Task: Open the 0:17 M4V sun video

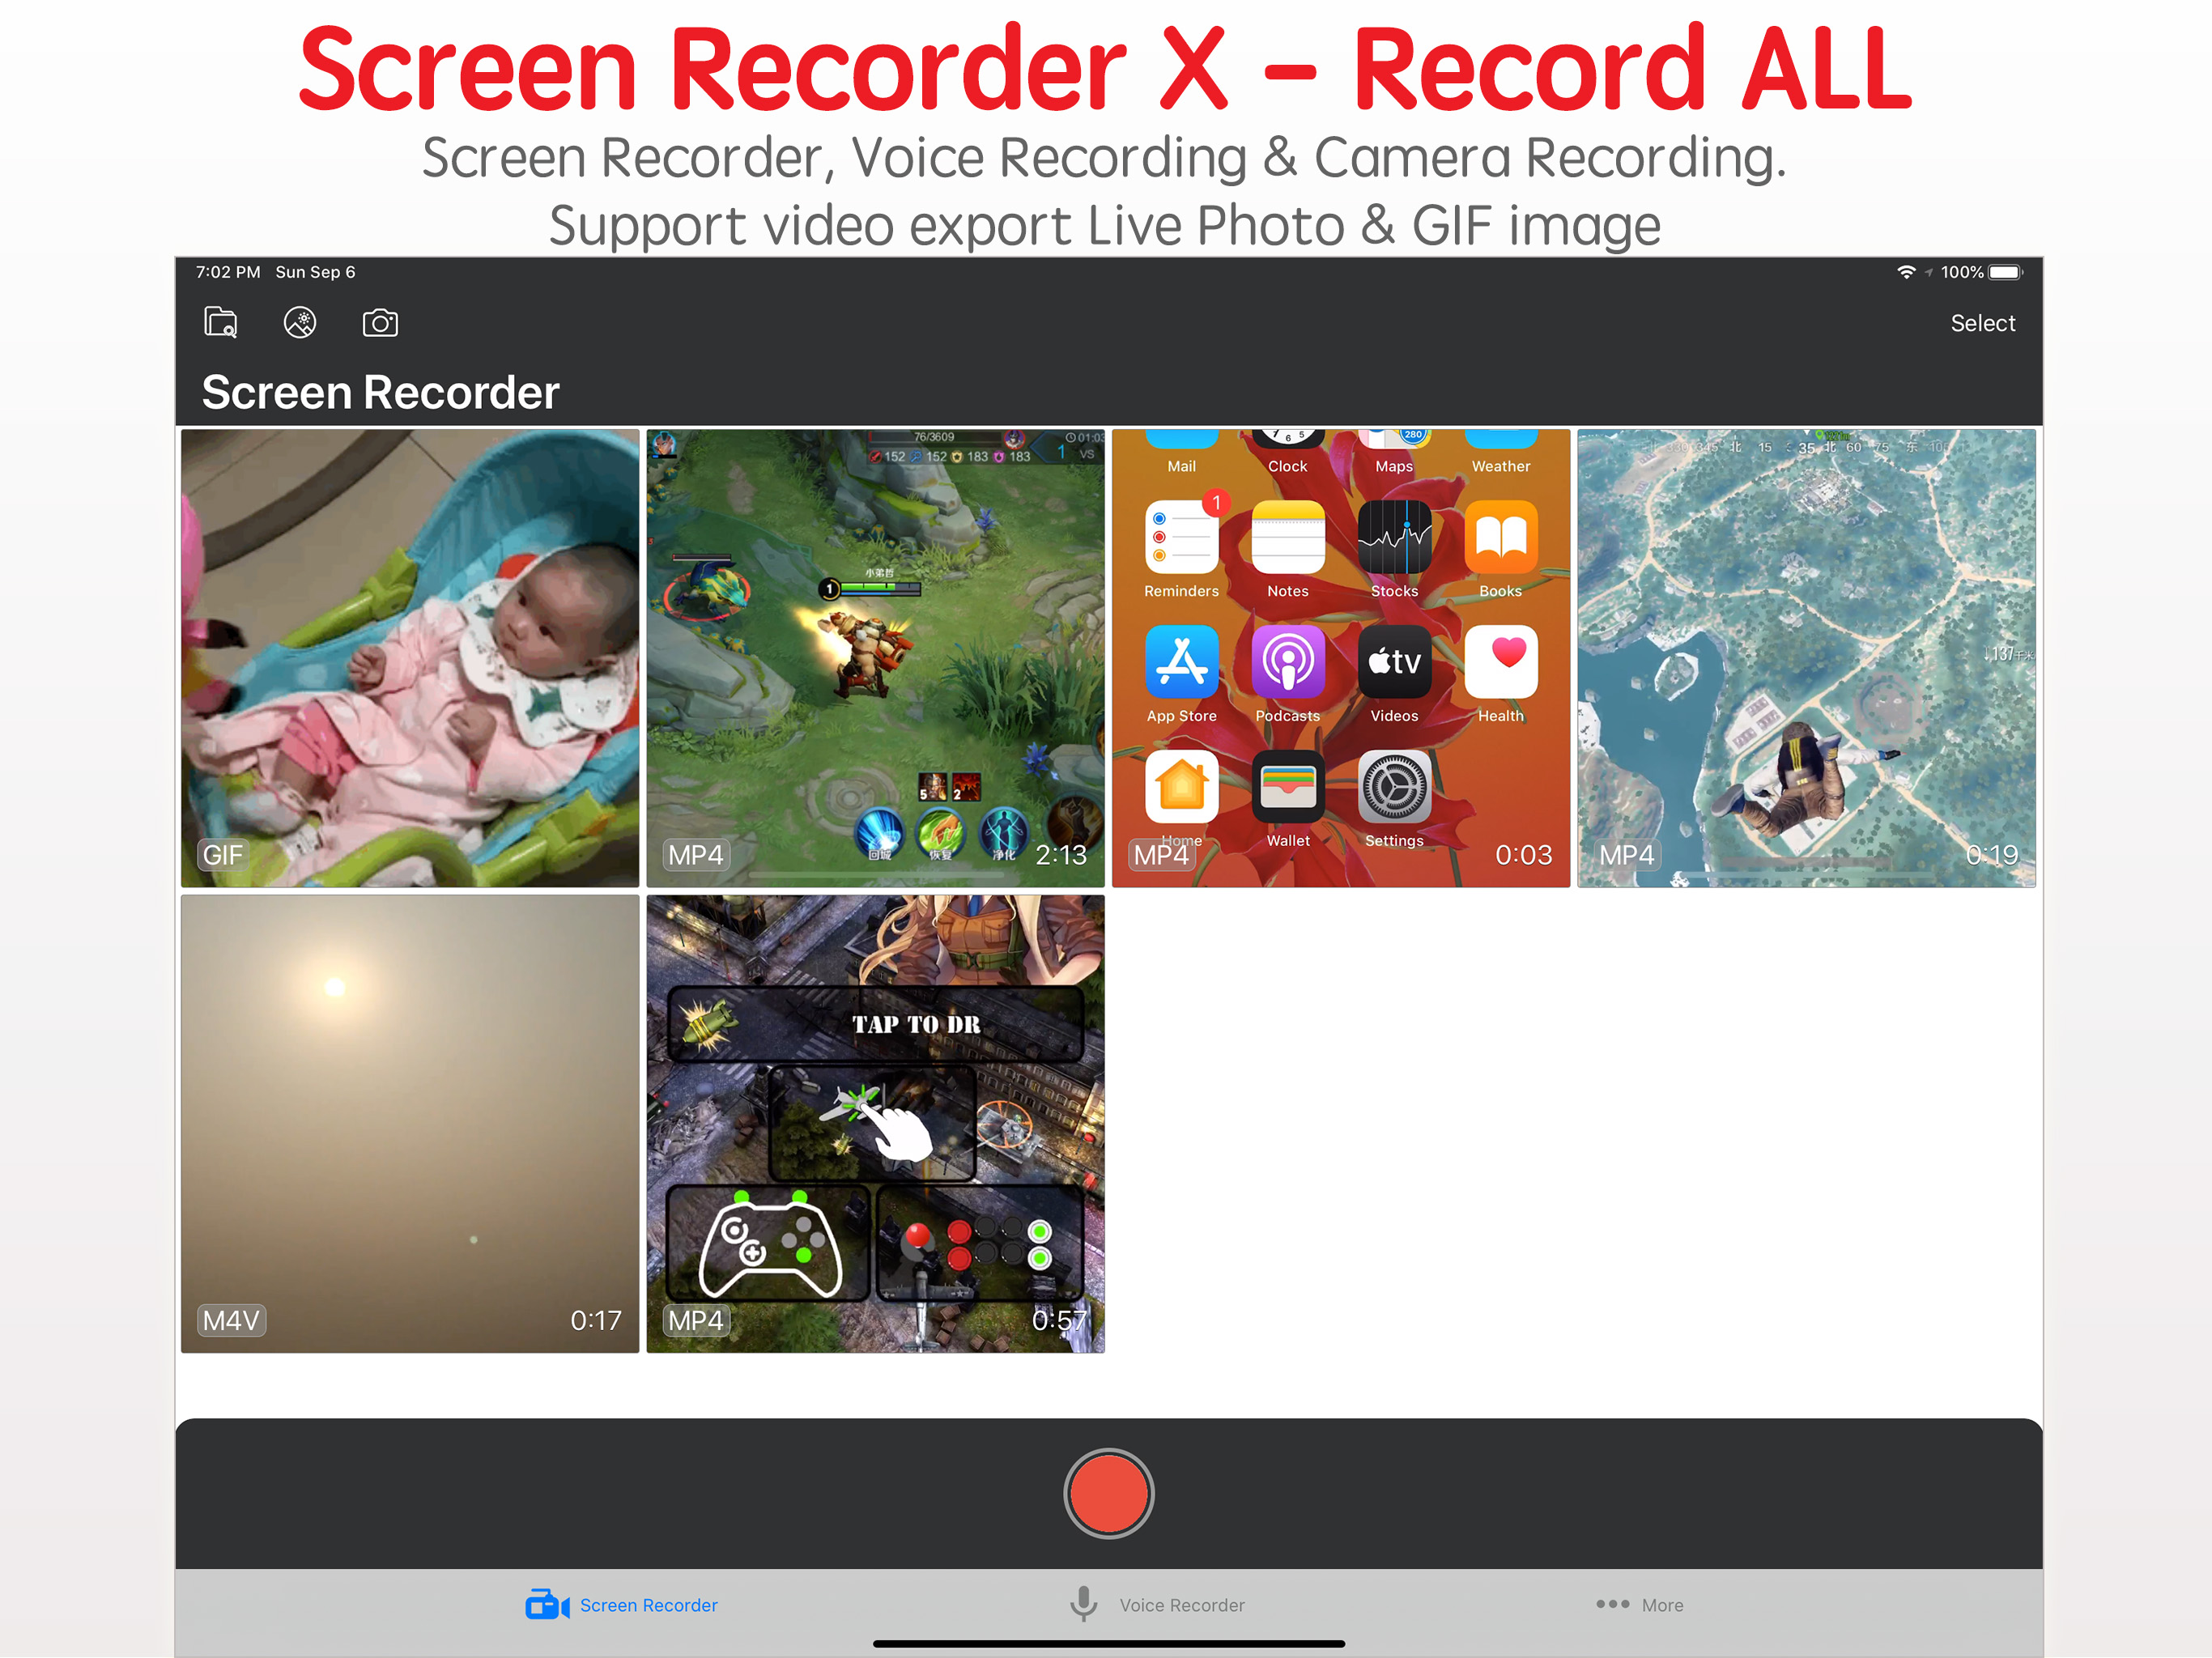Action: coord(410,1123)
